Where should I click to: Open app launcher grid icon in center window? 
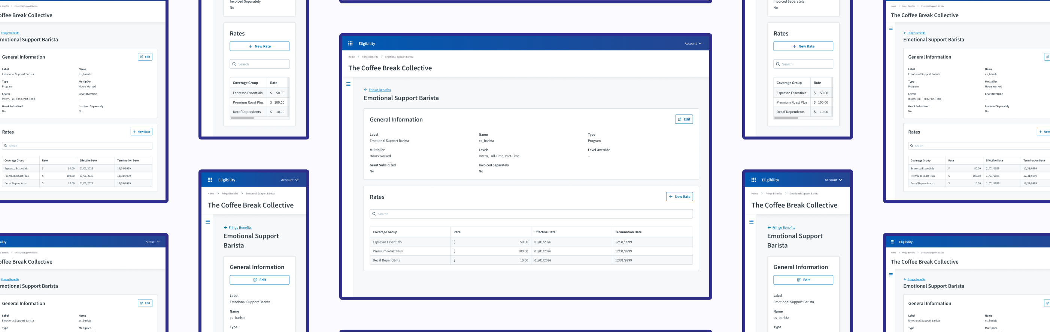pos(350,43)
